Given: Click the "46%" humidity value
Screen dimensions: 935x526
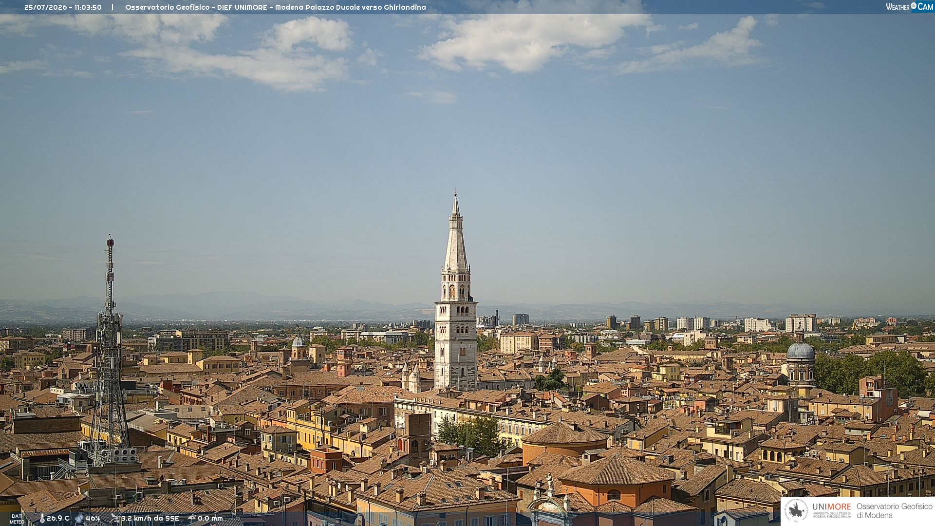Looking at the screenshot, I should pyautogui.click(x=93, y=519).
